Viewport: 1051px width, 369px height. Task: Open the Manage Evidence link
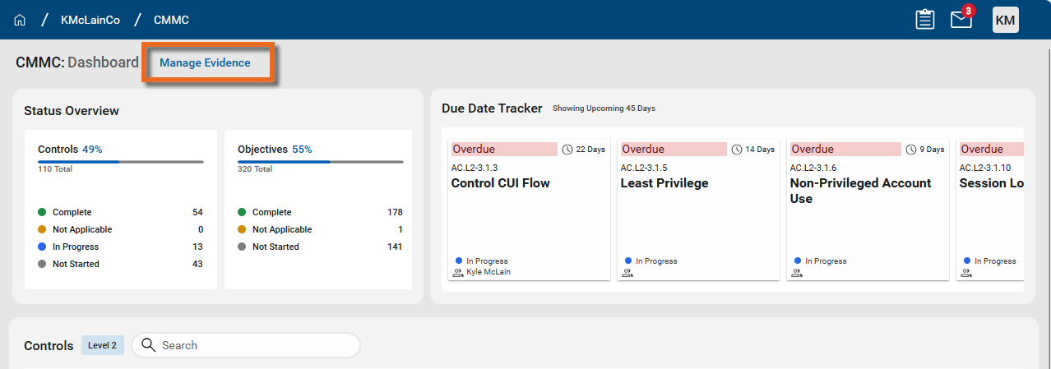click(205, 62)
